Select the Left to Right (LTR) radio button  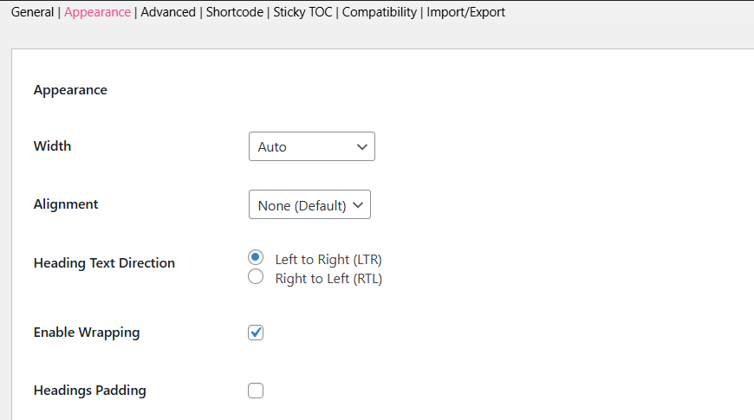(x=256, y=257)
